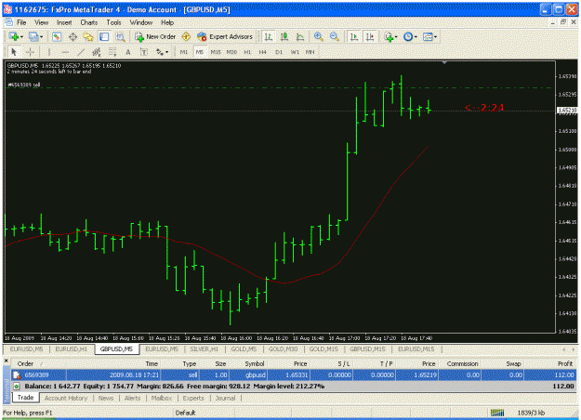The width and height of the screenshot is (581, 420).
Task: Open the Data Window crosshair-target icon
Action: [x=73, y=36]
